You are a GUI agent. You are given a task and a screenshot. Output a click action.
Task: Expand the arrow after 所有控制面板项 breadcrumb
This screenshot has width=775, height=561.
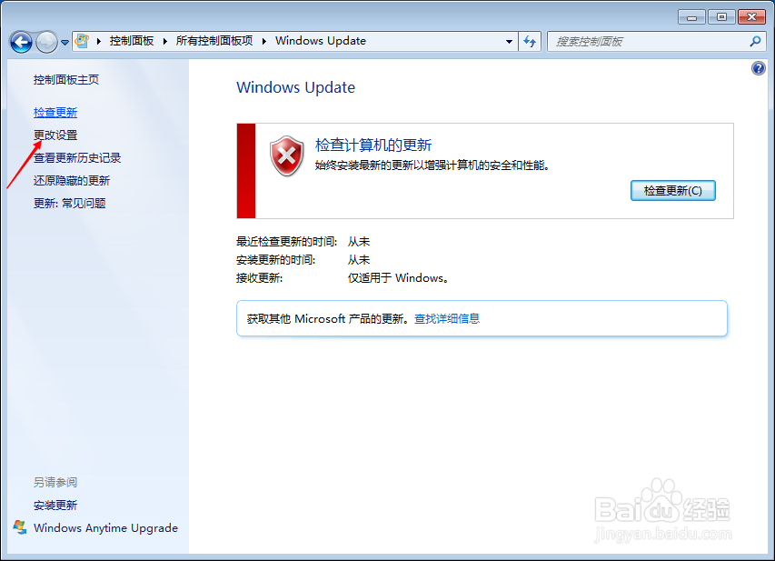[x=264, y=41]
